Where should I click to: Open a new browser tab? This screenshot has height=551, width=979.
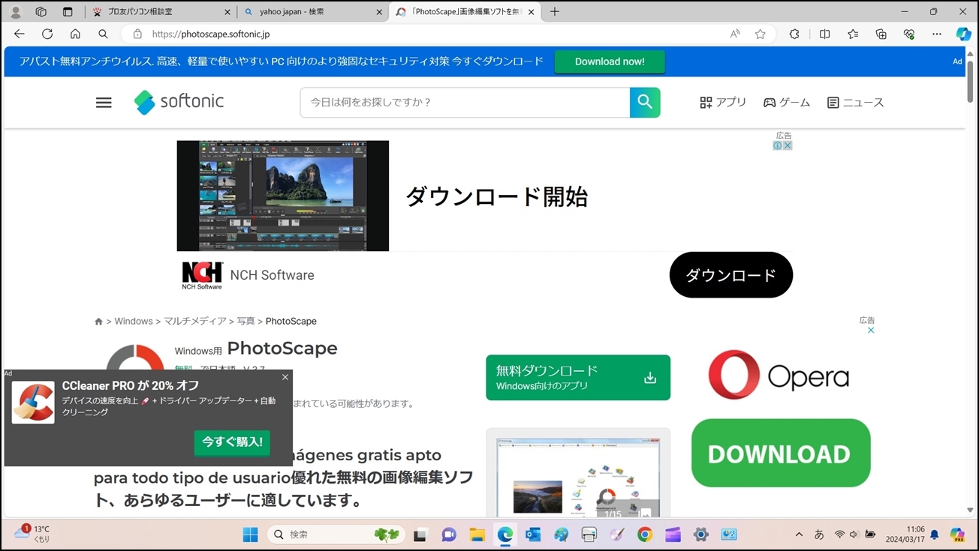click(x=555, y=12)
